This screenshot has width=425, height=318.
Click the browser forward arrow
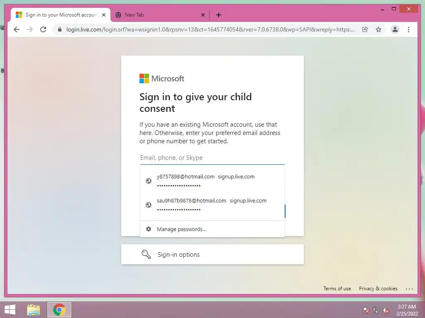pyautogui.click(x=30, y=29)
